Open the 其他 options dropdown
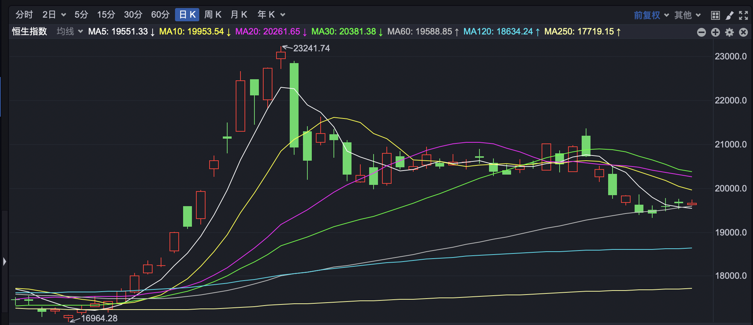The width and height of the screenshot is (753, 325). pos(687,15)
